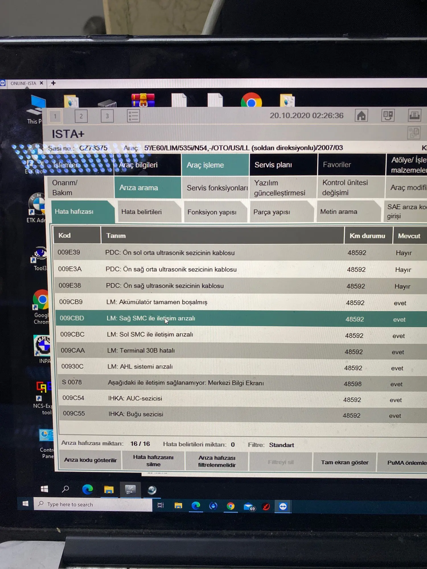This screenshot has height=569, width=427.
Task: Click the Task View icon on local taskbar
Action: pos(161,505)
